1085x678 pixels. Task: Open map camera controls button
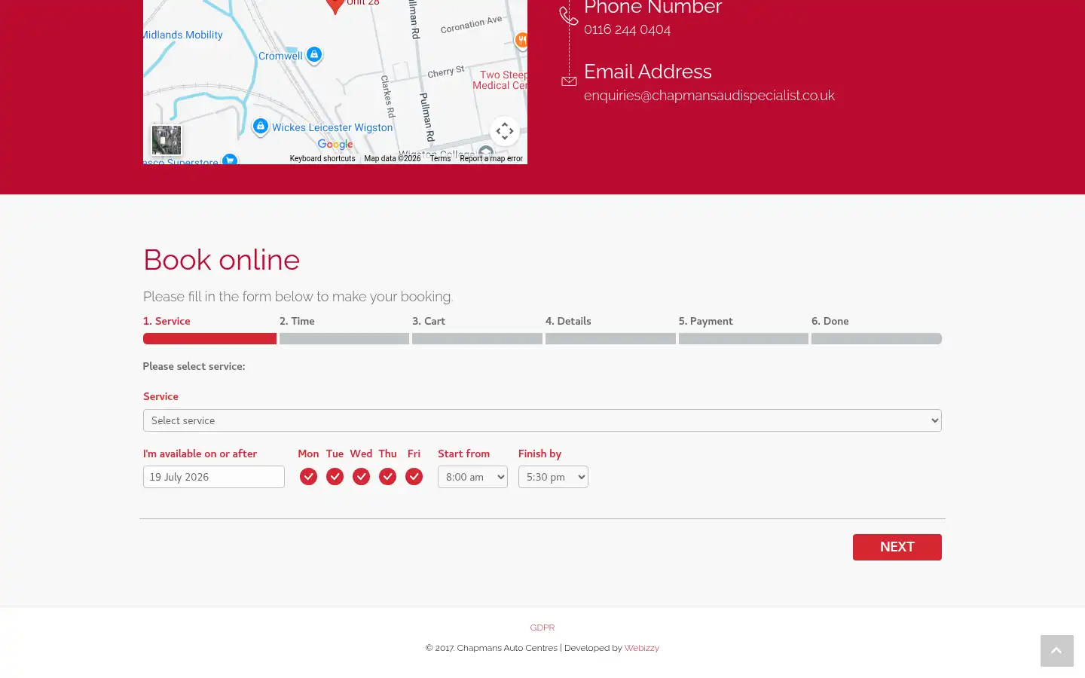(x=505, y=131)
